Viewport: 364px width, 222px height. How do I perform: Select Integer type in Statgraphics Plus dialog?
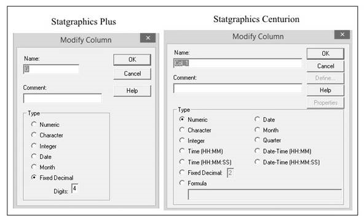(x=34, y=146)
